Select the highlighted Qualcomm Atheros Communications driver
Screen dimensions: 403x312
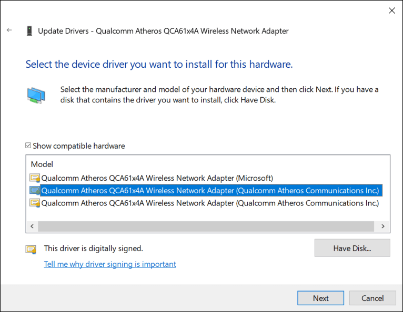209,190
